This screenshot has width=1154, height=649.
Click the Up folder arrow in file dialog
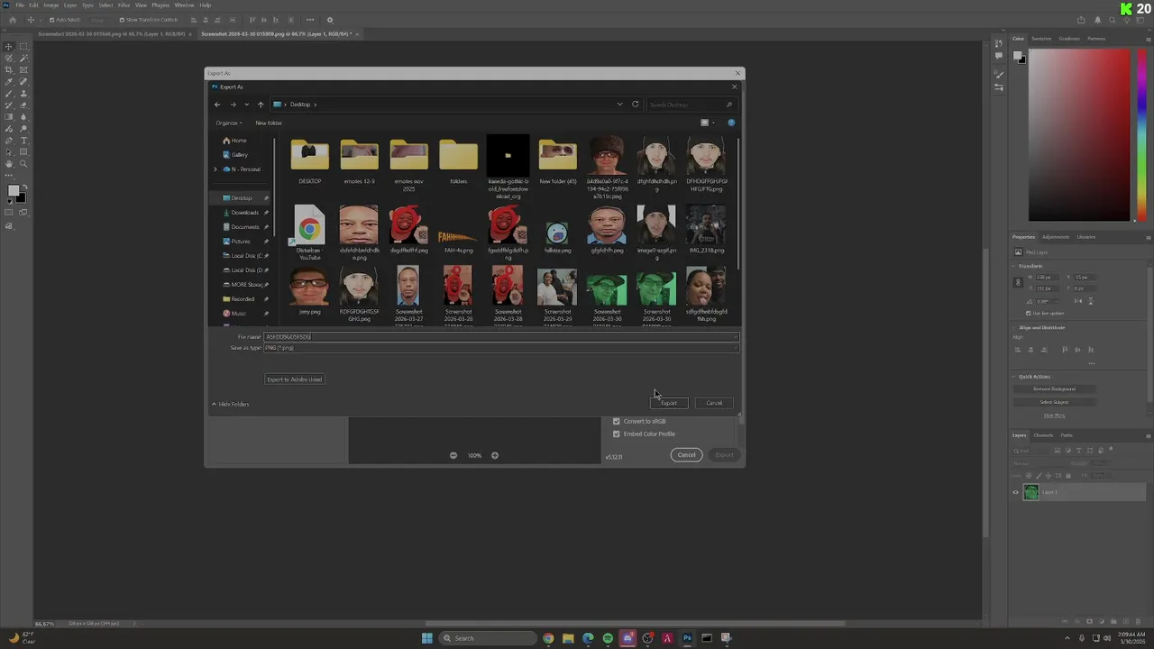pyautogui.click(x=261, y=105)
